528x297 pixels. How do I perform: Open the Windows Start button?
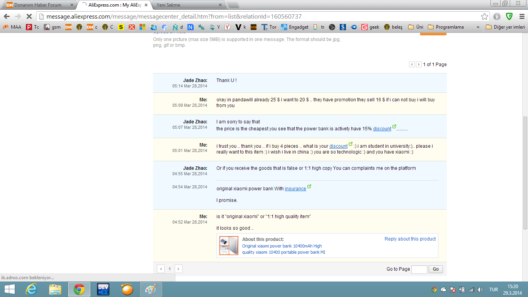tap(9, 289)
